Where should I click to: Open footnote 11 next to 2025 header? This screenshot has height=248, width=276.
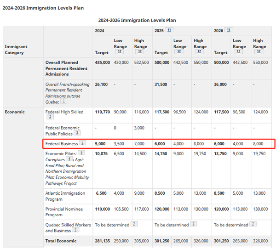tap(169, 30)
